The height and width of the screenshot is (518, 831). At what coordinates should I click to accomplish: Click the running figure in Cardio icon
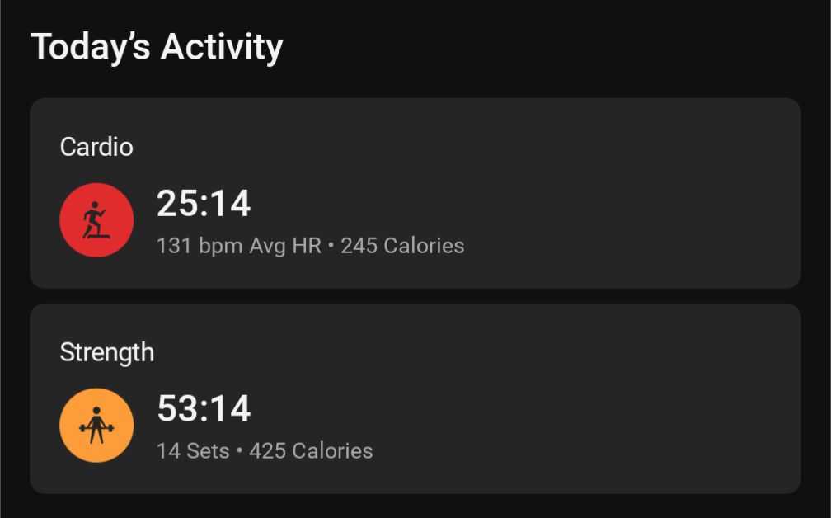tap(94, 218)
